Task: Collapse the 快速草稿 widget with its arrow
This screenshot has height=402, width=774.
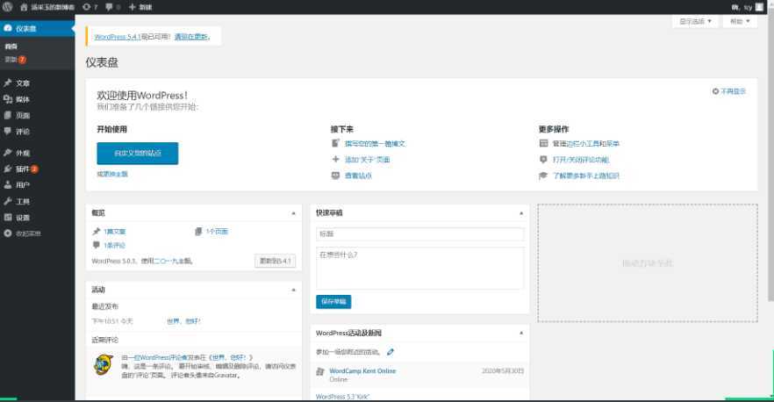Action: [x=521, y=213]
